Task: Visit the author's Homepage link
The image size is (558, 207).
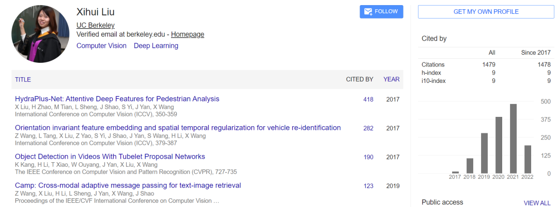Action: [188, 34]
